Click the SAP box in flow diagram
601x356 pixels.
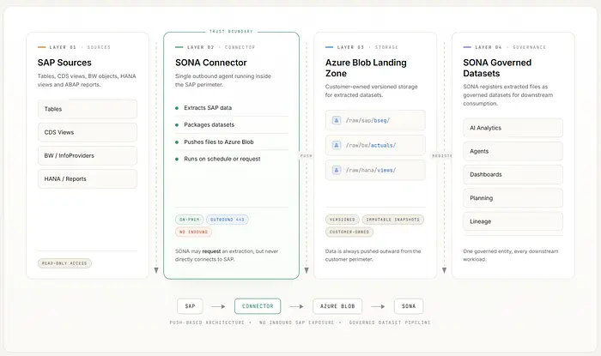click(190, 306)
